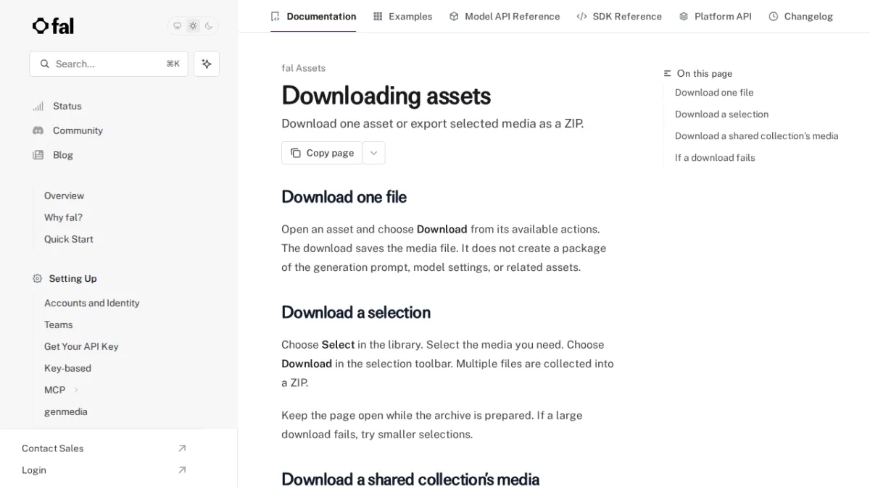
Task: Click the Login external arrow icon
Action: (182, 470)
